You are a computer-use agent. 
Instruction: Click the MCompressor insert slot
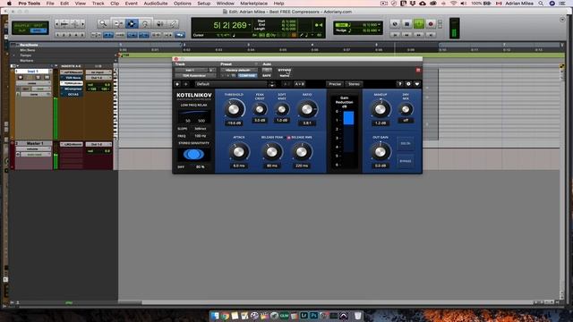pyautogui.click(x=72, y=89)
